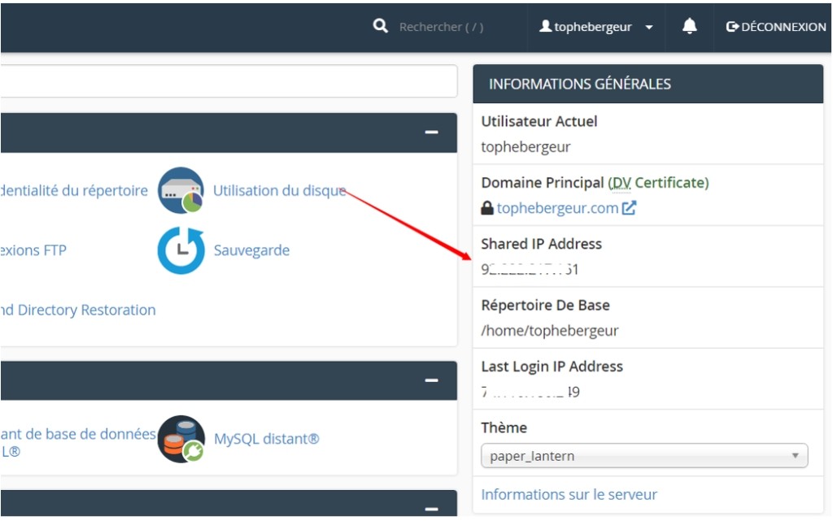Select the Last Login IP Address value
Image resolution: width=833 pixels, height=525 pixels.
point(530,392)
